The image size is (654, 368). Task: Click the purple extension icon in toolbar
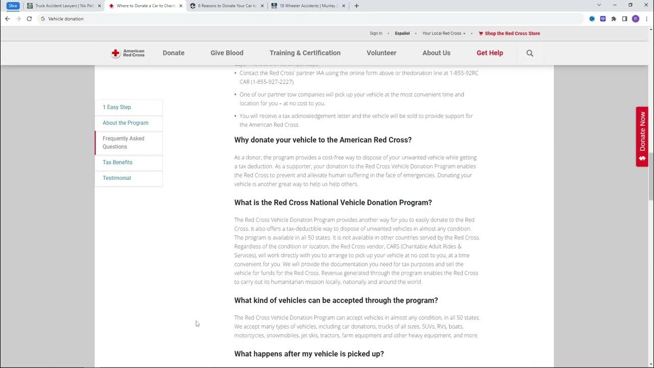point(603,19)
